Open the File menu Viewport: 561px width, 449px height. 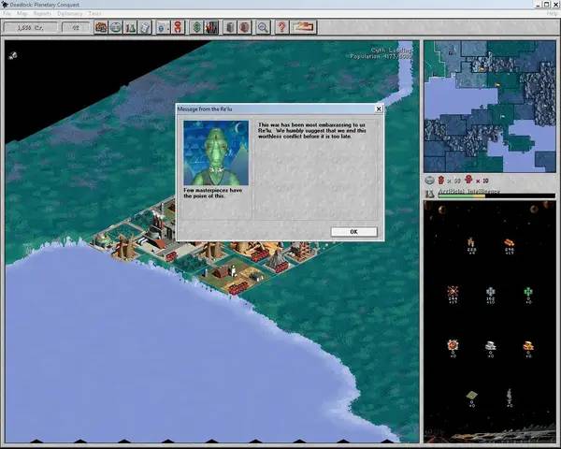[x=8, y=14]
